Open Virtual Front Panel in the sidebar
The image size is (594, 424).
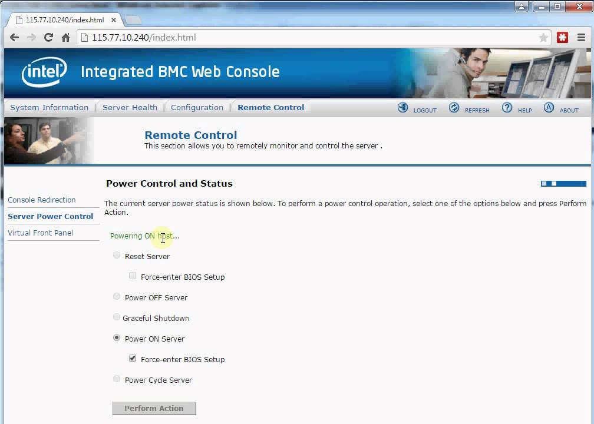point(41,233)
